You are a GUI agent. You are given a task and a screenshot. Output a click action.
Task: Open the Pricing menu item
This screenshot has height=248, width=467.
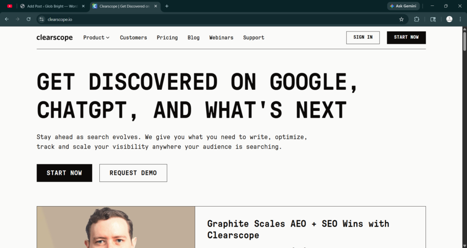[167, 37]
